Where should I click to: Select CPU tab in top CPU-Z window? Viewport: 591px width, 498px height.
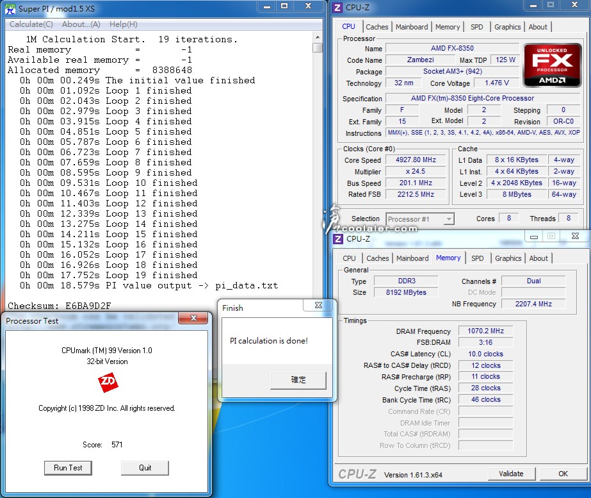pos(348,26)
